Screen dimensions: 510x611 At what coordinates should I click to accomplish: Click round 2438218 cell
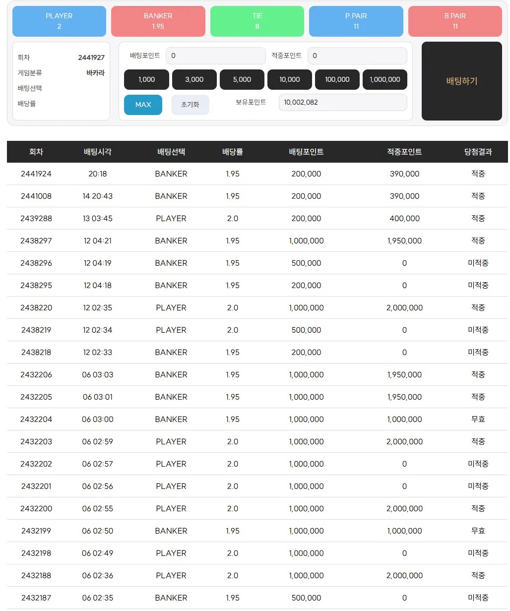click(x=36, y=352)
